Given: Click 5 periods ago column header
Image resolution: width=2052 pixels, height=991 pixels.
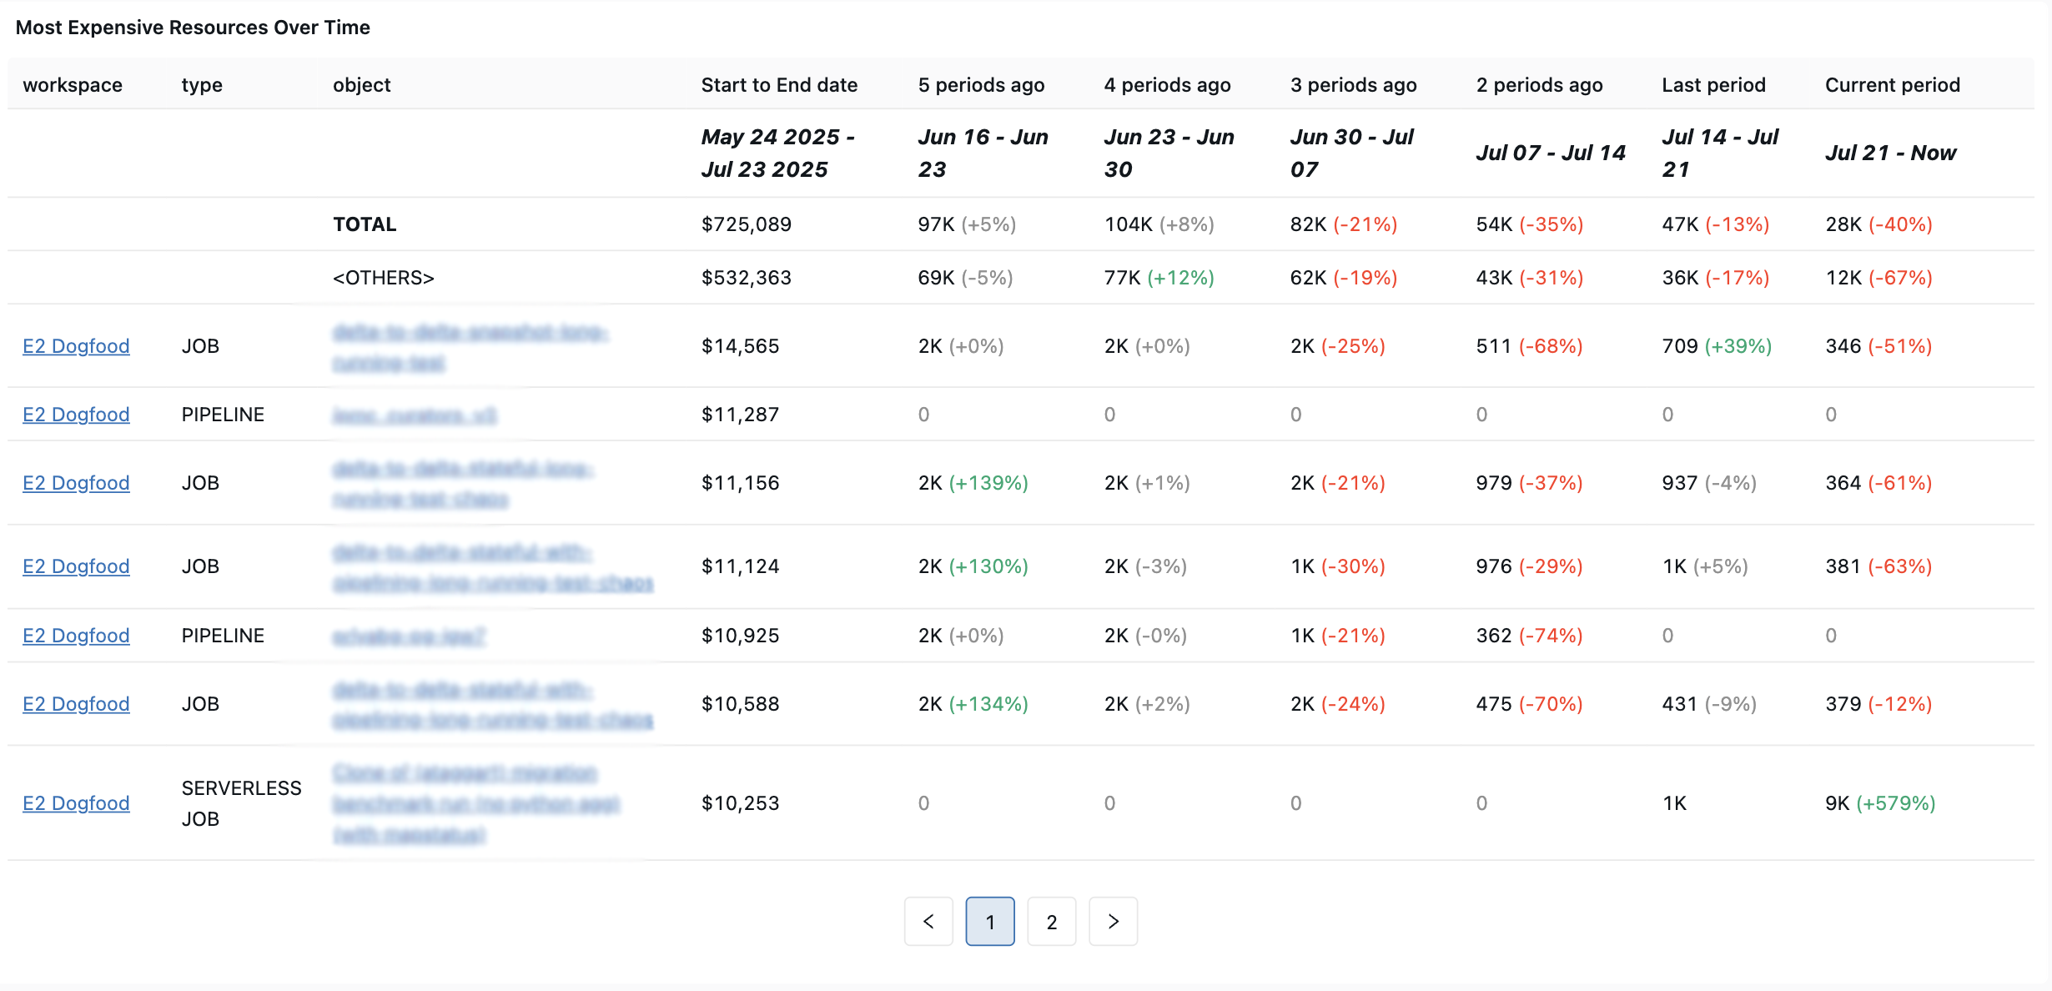Looking at the screenshot, I should click(981, 85).
